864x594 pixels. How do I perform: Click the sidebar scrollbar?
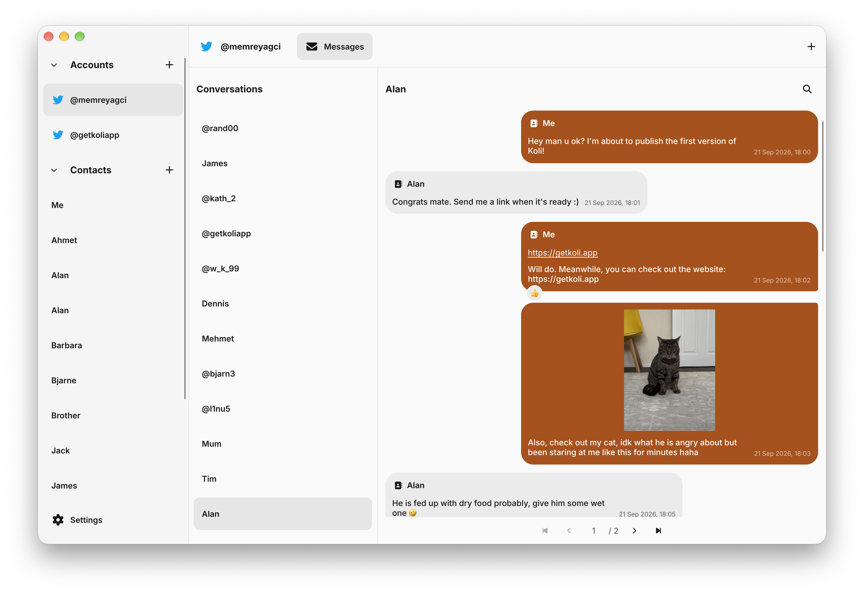pos(185,229)
